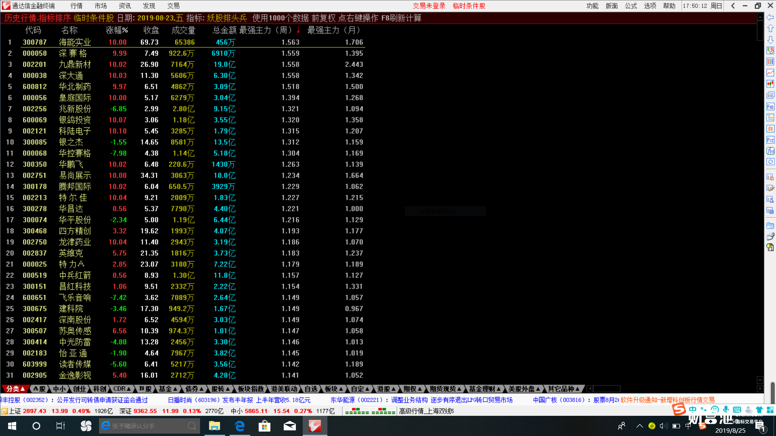The width and height of the screenshot is (776, 436).
Task: Click the 交易未登录 link
Action: (429, 6)
